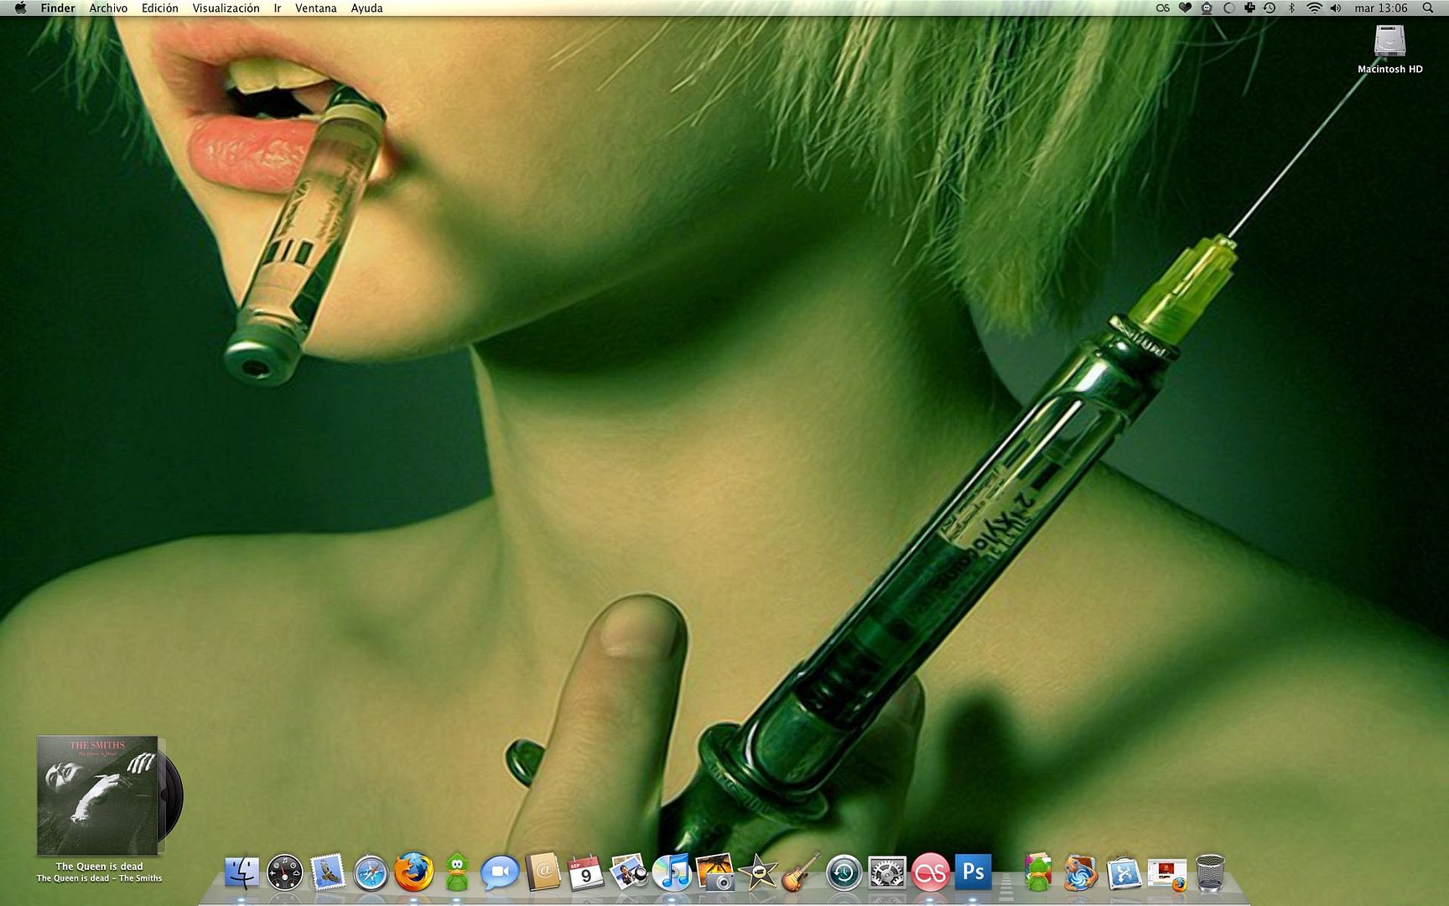Viewport: 1449px width, 906px height.
Task: Open iTunes in the Dock
Action: coord(671,873)
